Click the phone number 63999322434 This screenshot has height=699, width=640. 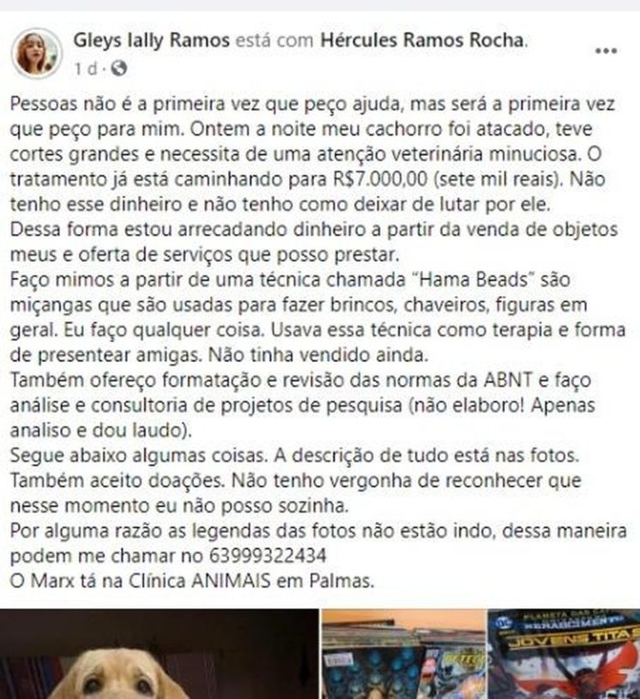click(x=268, y=556)
